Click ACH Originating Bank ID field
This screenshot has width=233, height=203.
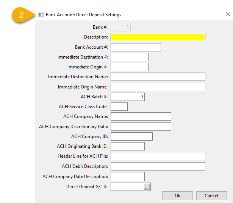[128, 146]
